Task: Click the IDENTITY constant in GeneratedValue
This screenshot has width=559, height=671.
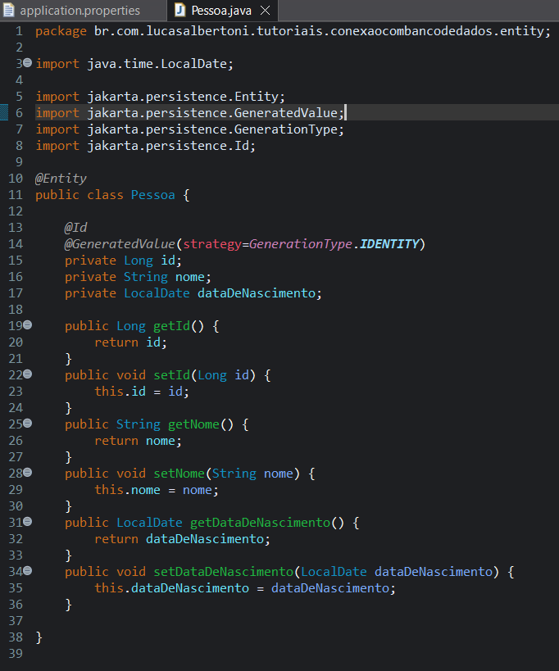Action: tap(389, 244)
